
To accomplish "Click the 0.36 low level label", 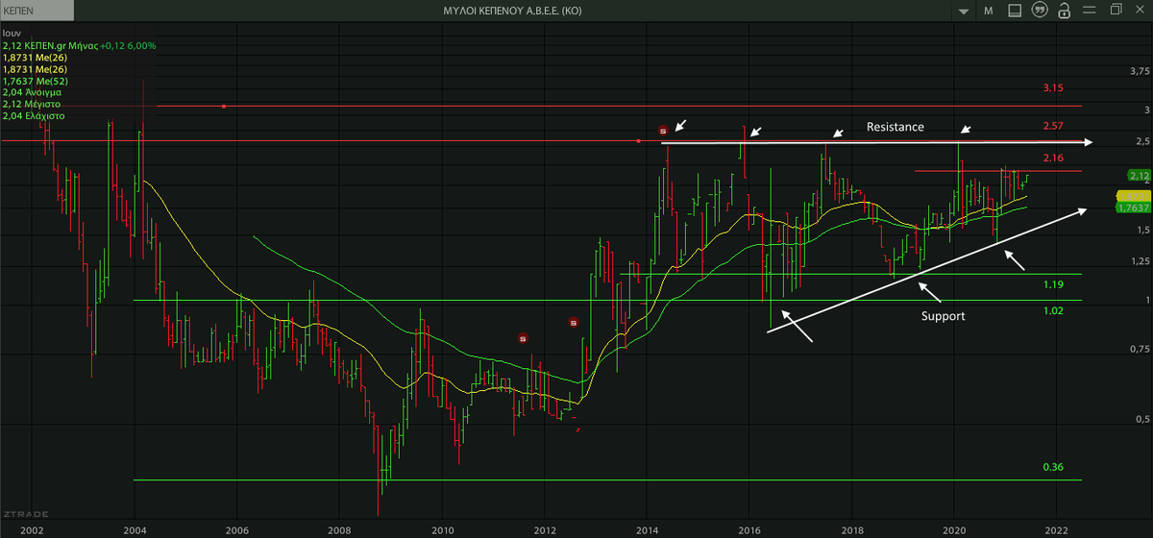I will pyautogui.click(x=1053, y=467).
